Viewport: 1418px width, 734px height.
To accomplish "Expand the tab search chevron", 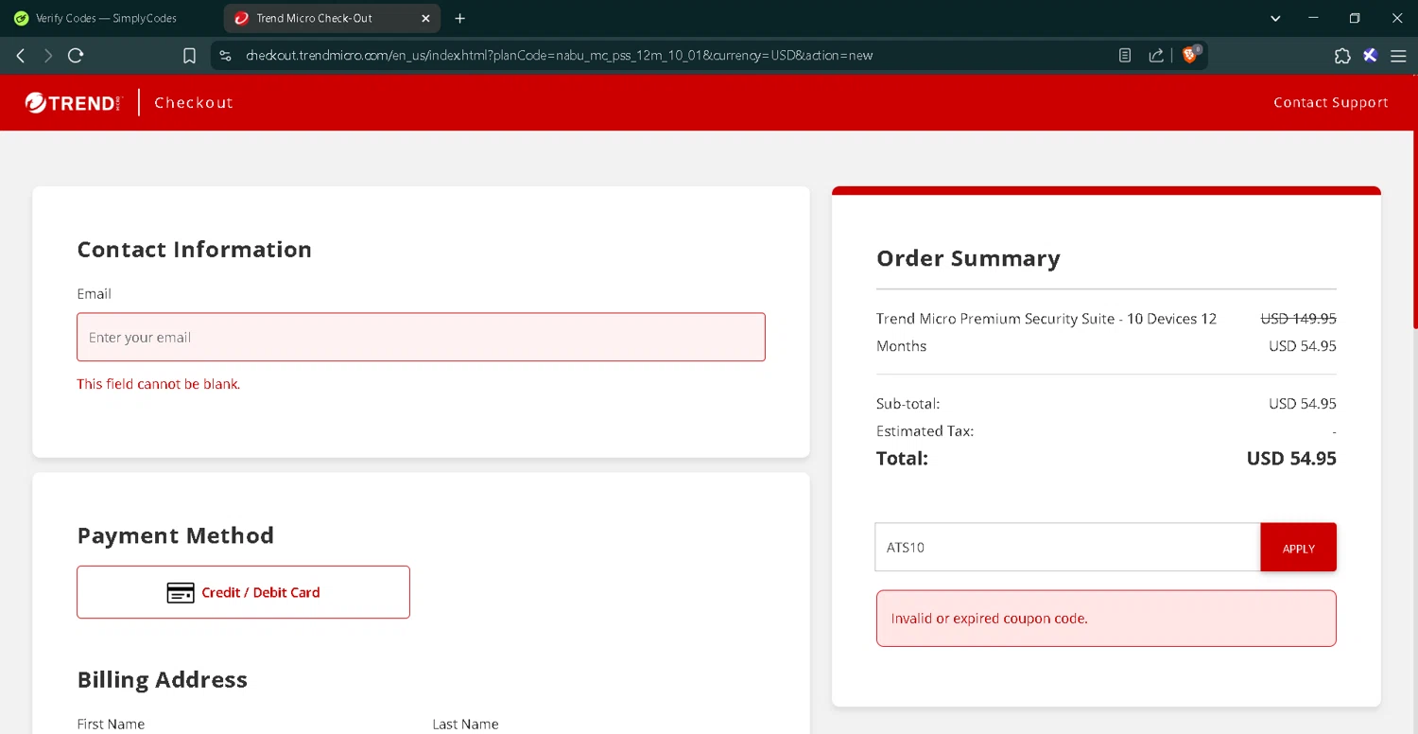I will point(1275,18).
